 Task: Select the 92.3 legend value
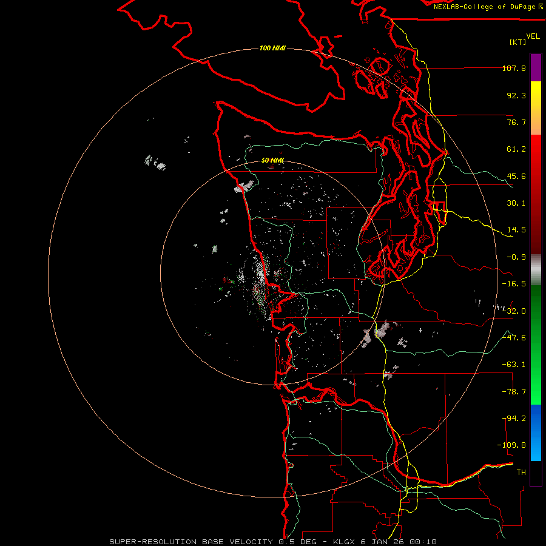pos(516,95)
